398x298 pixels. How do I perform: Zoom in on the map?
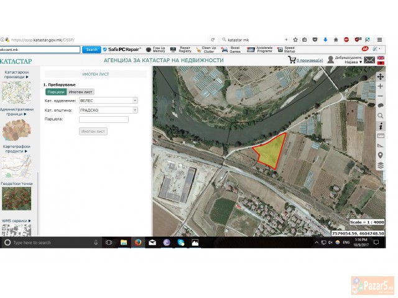[381, 86]
